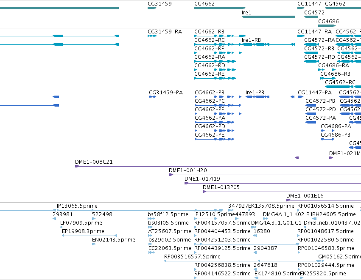Select EST RP001048617.5prime
The width and height of the screenshot is (361, 280).
325,232
